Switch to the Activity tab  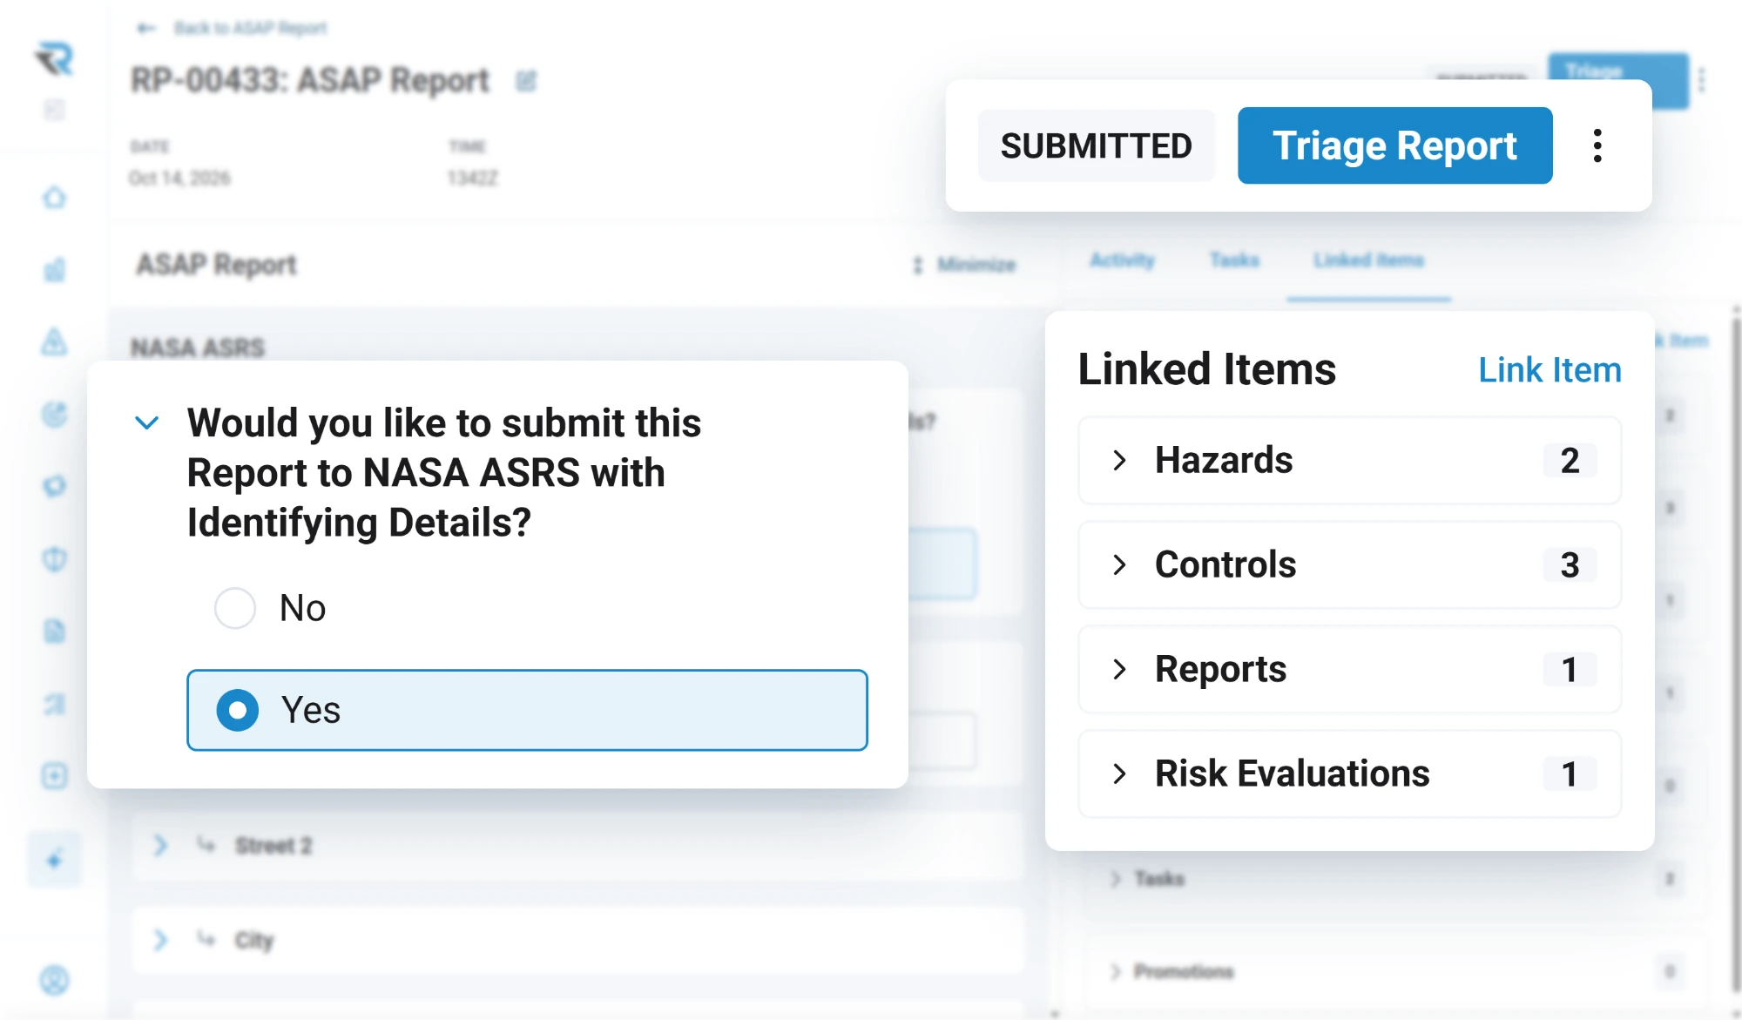pos(1122,260)
